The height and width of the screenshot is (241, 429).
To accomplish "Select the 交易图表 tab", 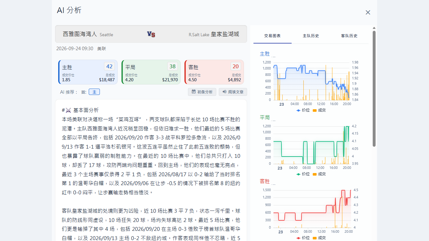I will point(272,36).
